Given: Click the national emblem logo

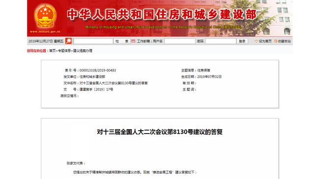Looking at the screenshot, I should click(x=46, y=16).
